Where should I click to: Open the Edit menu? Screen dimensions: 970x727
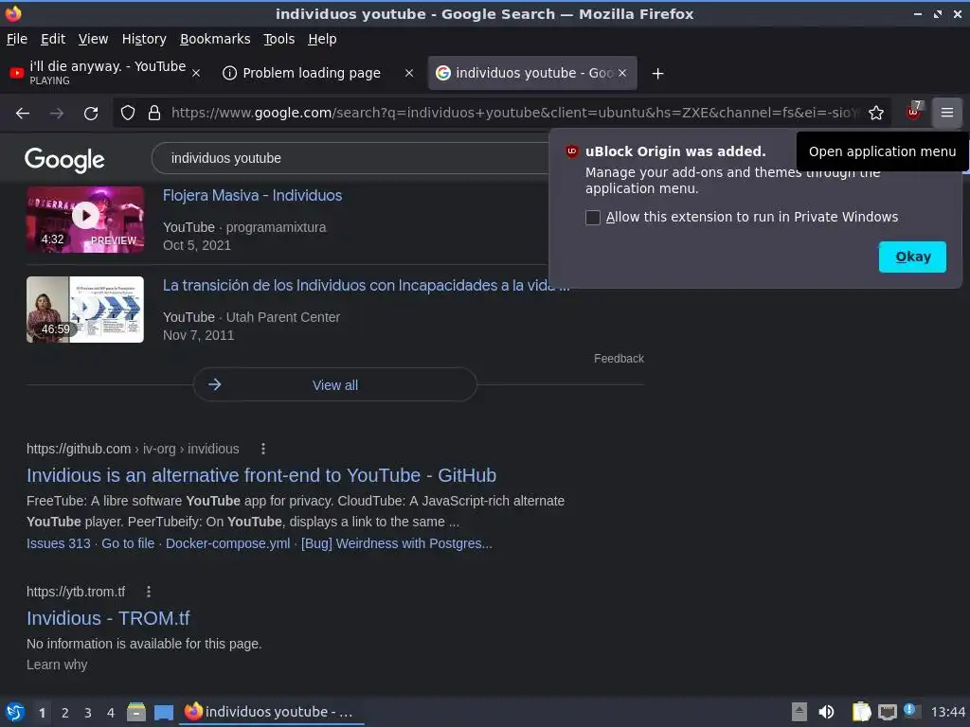[53, 39]
